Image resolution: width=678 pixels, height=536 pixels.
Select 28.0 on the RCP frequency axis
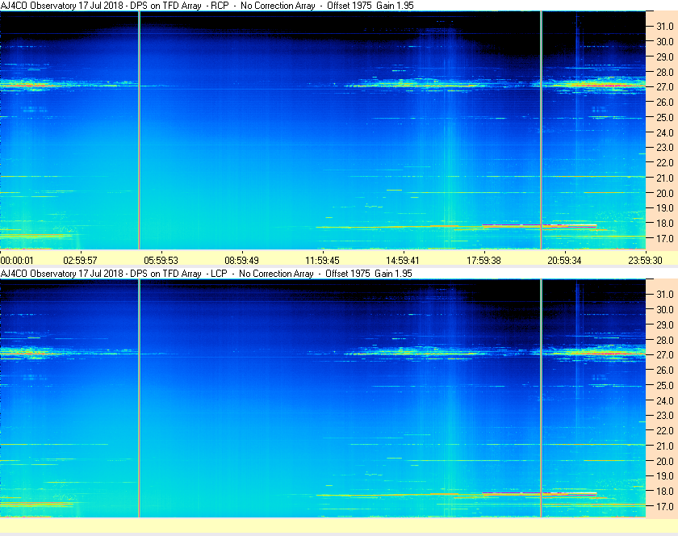coord(665,72)
